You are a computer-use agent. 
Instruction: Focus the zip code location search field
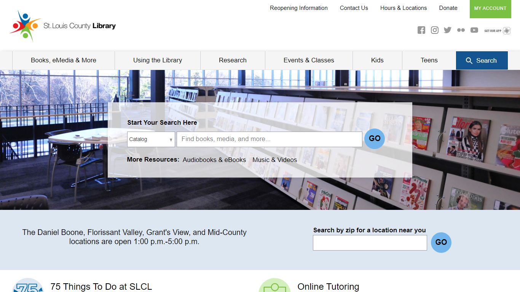370,243
